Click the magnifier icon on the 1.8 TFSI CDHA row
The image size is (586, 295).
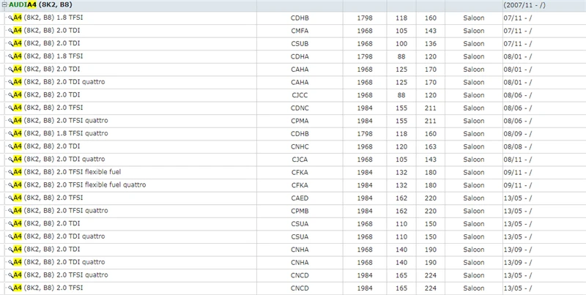pos(10,56)
